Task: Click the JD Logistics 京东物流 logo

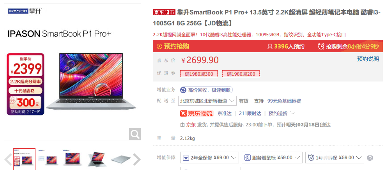Action: point(197,113)
